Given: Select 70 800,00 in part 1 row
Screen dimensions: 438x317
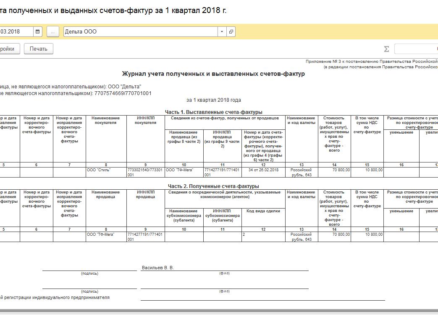Looking at the screenshot, I should tap(334, 172).
